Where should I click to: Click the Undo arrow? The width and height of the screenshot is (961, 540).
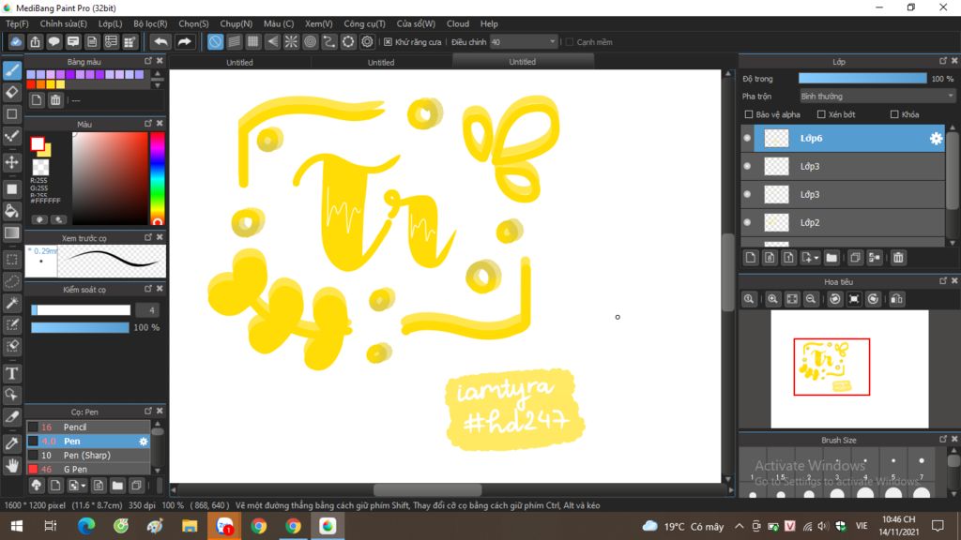160,41
